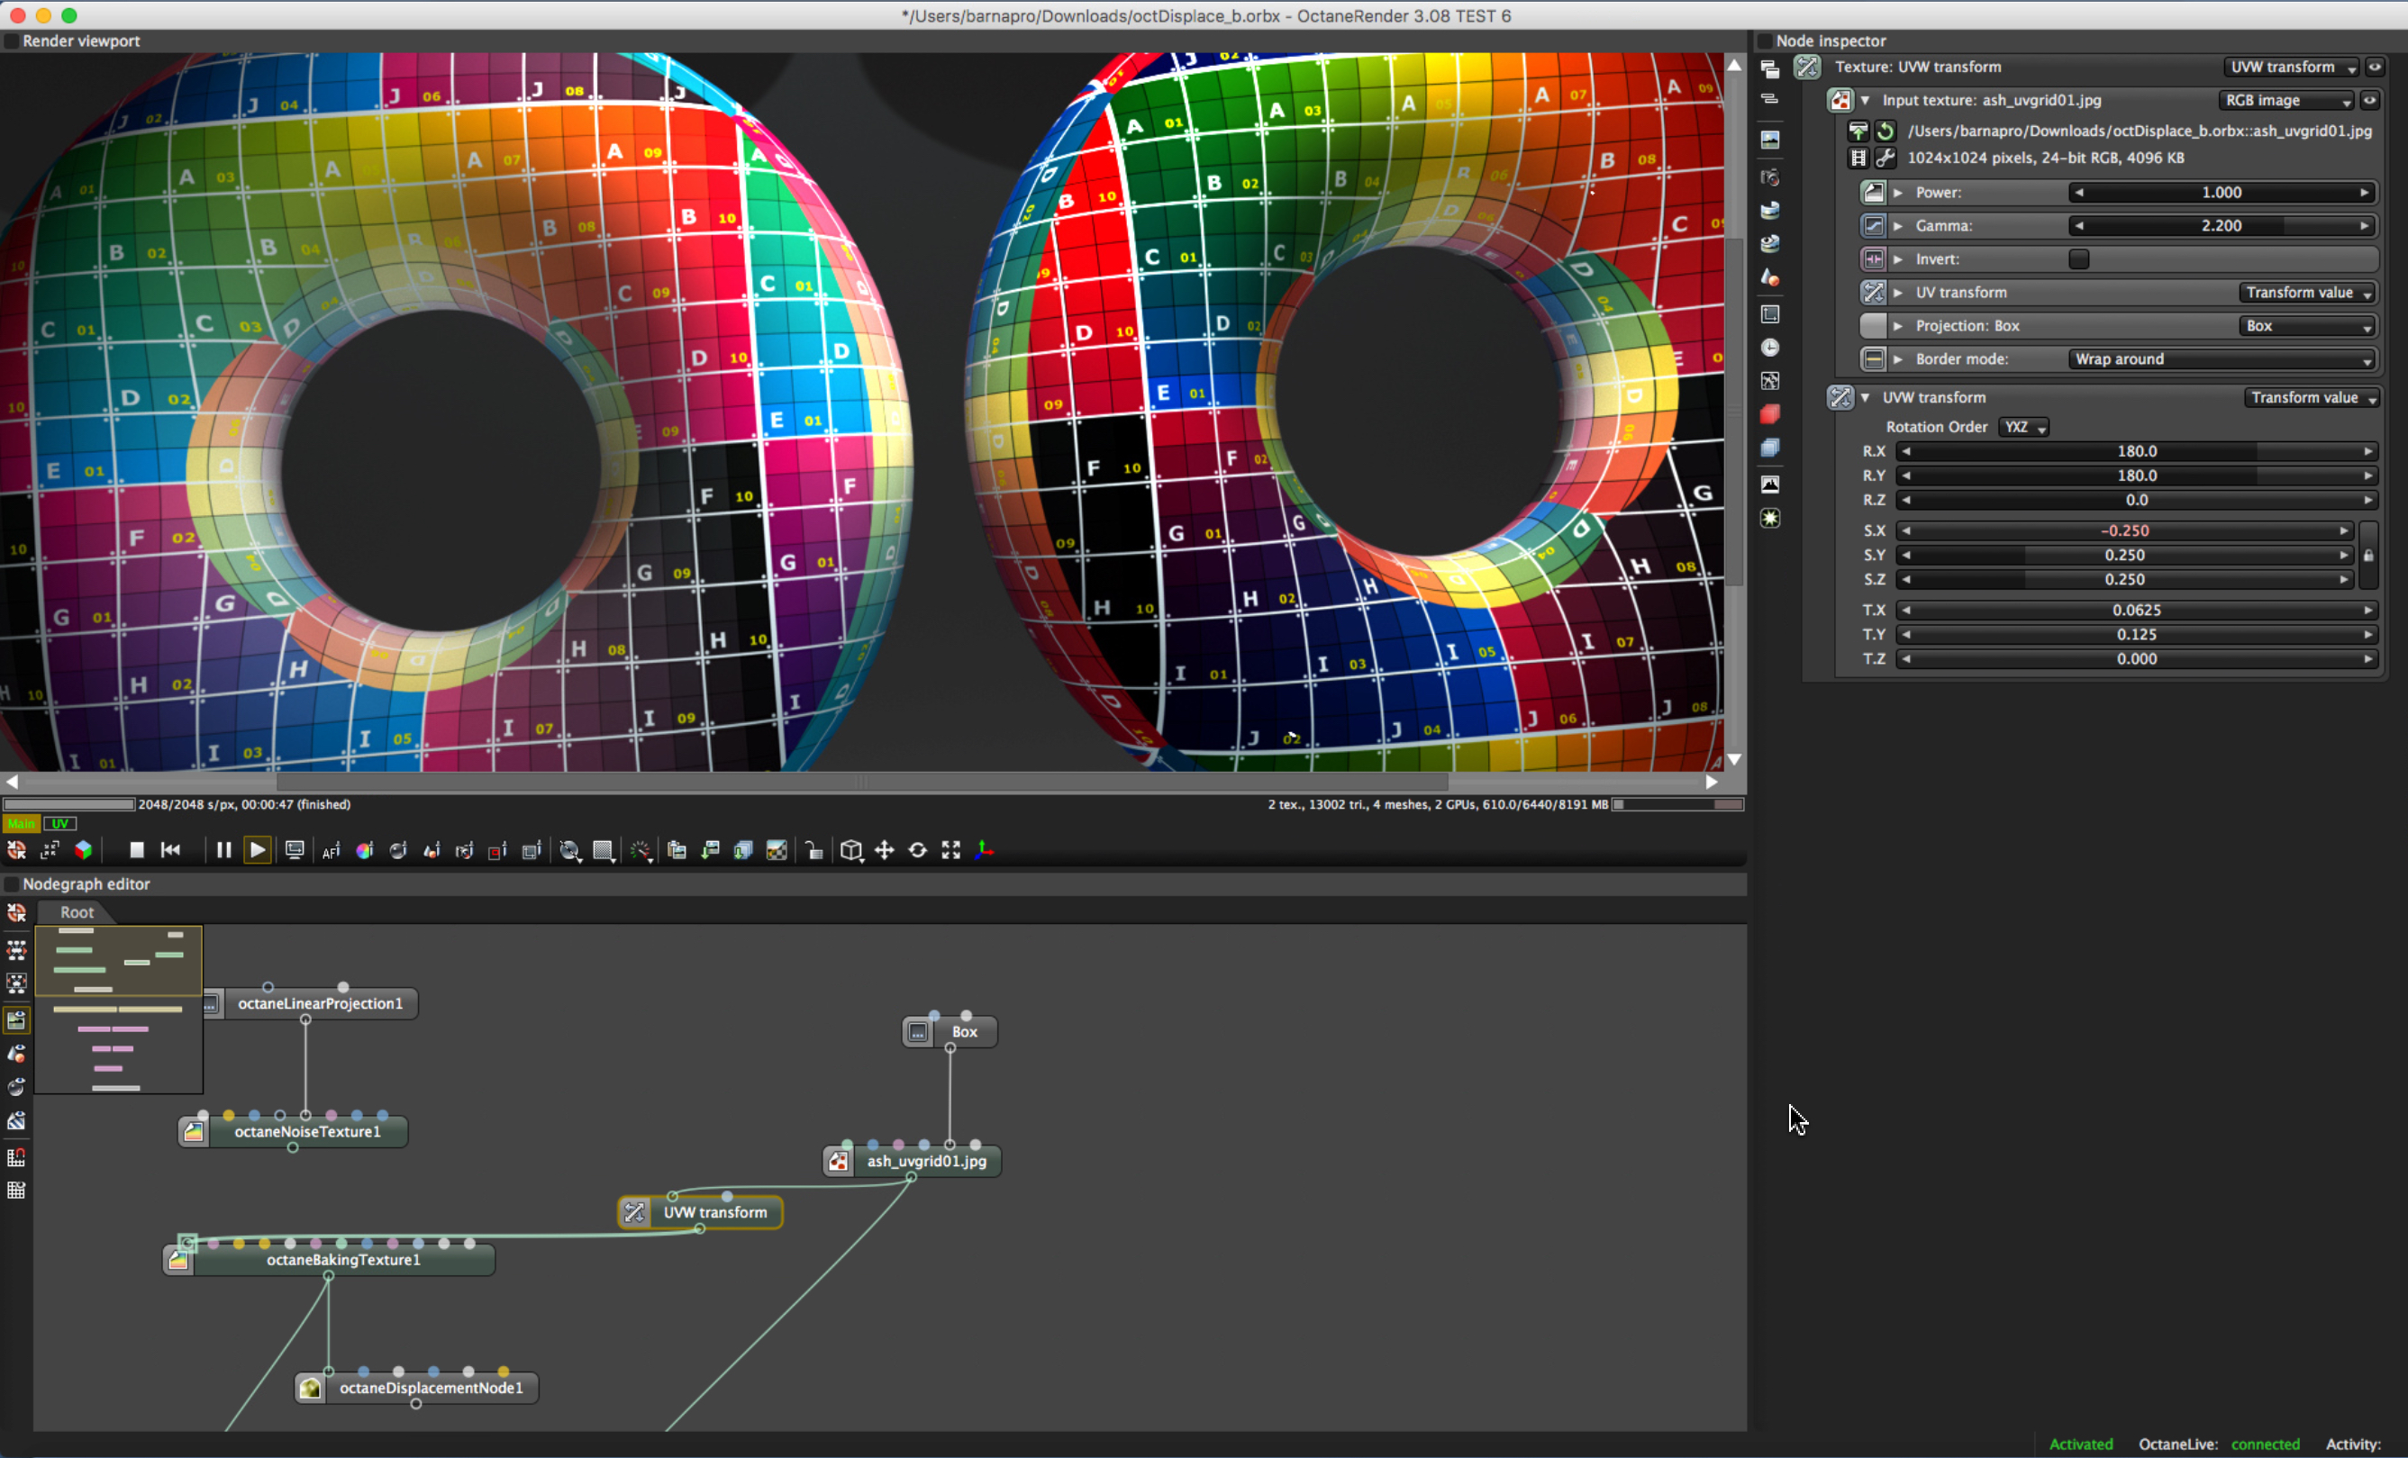Select the octaneDisplacementNode1 node
Image resolution: width=2408 pixels, height=1458 pixels.
point(430,1388)
